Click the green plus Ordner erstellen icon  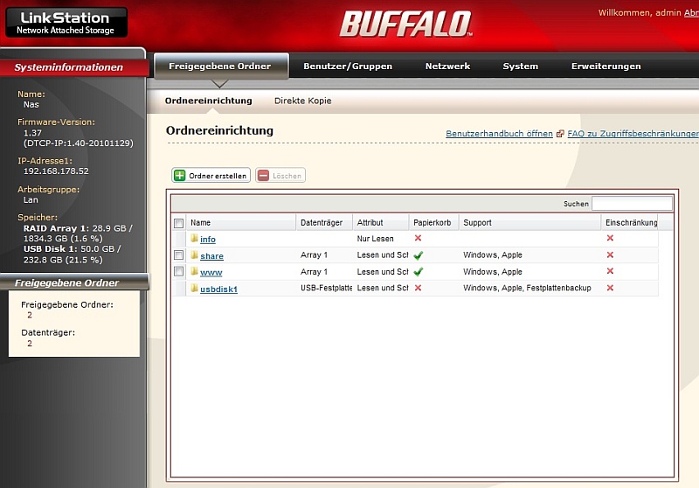tap(180, 176)
